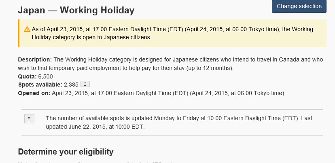This screenshot has width=335, height=163.
Task: Click the opening date text after Opened on
Action: (x=168, y=93)
